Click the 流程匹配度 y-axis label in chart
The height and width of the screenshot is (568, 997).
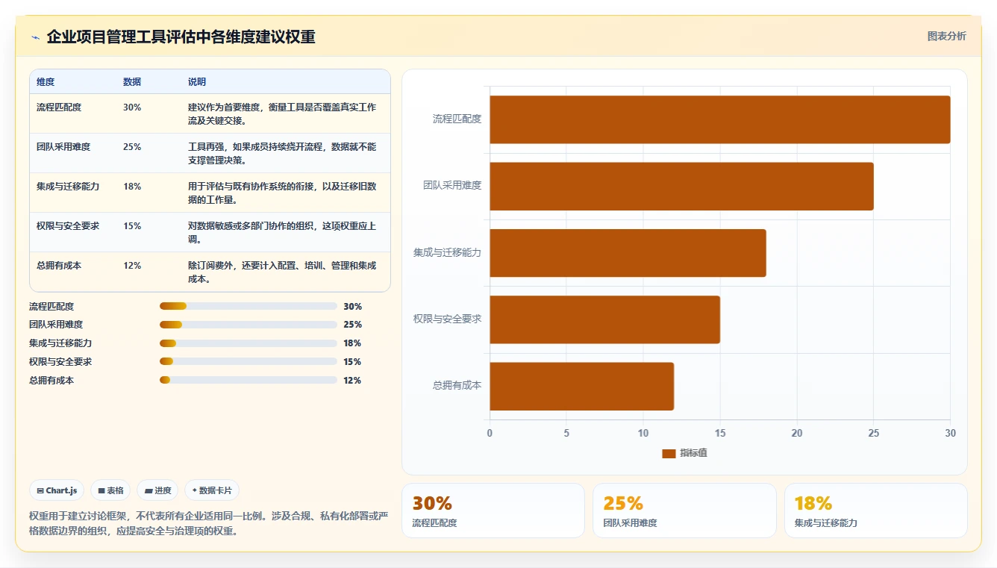[x=457, y=119]
